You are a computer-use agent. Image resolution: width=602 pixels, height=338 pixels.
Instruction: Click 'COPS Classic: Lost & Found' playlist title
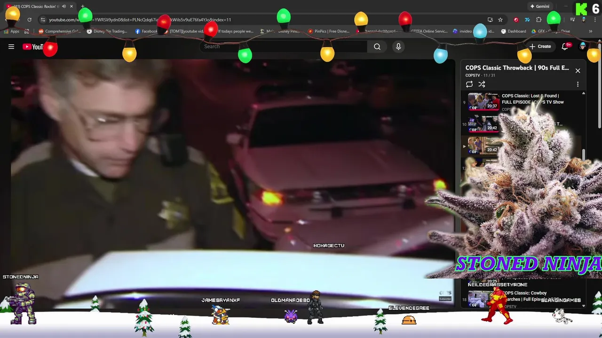coord(532,99)
